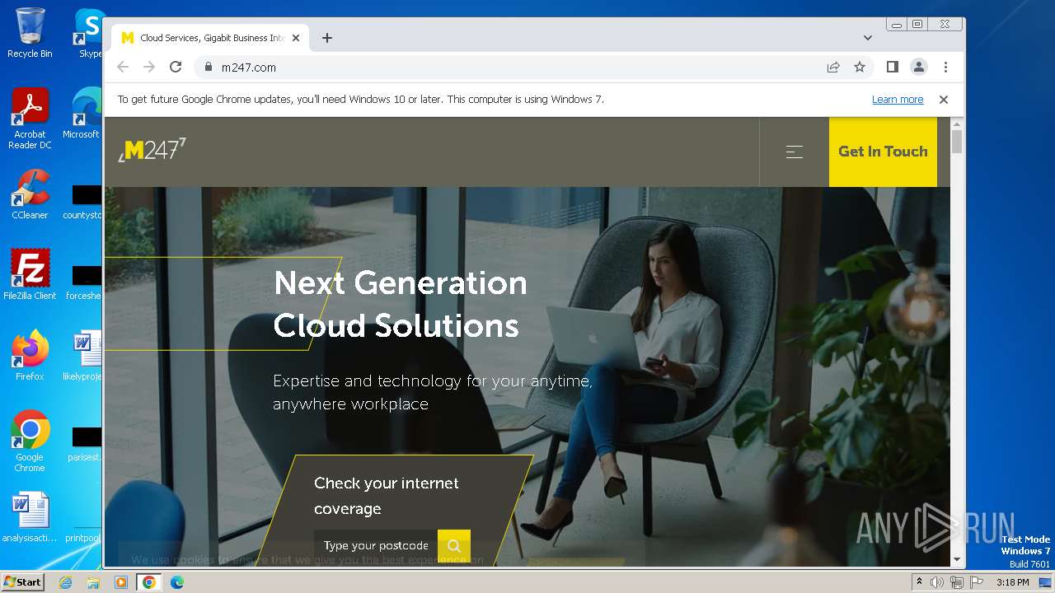Click the Get In Touch button

coord(883,152)
